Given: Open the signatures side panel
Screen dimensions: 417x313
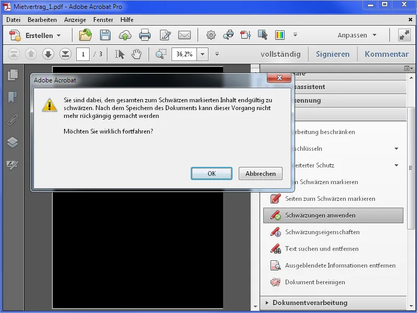Looking at the screenshot, I should click(x=13, y=165).
